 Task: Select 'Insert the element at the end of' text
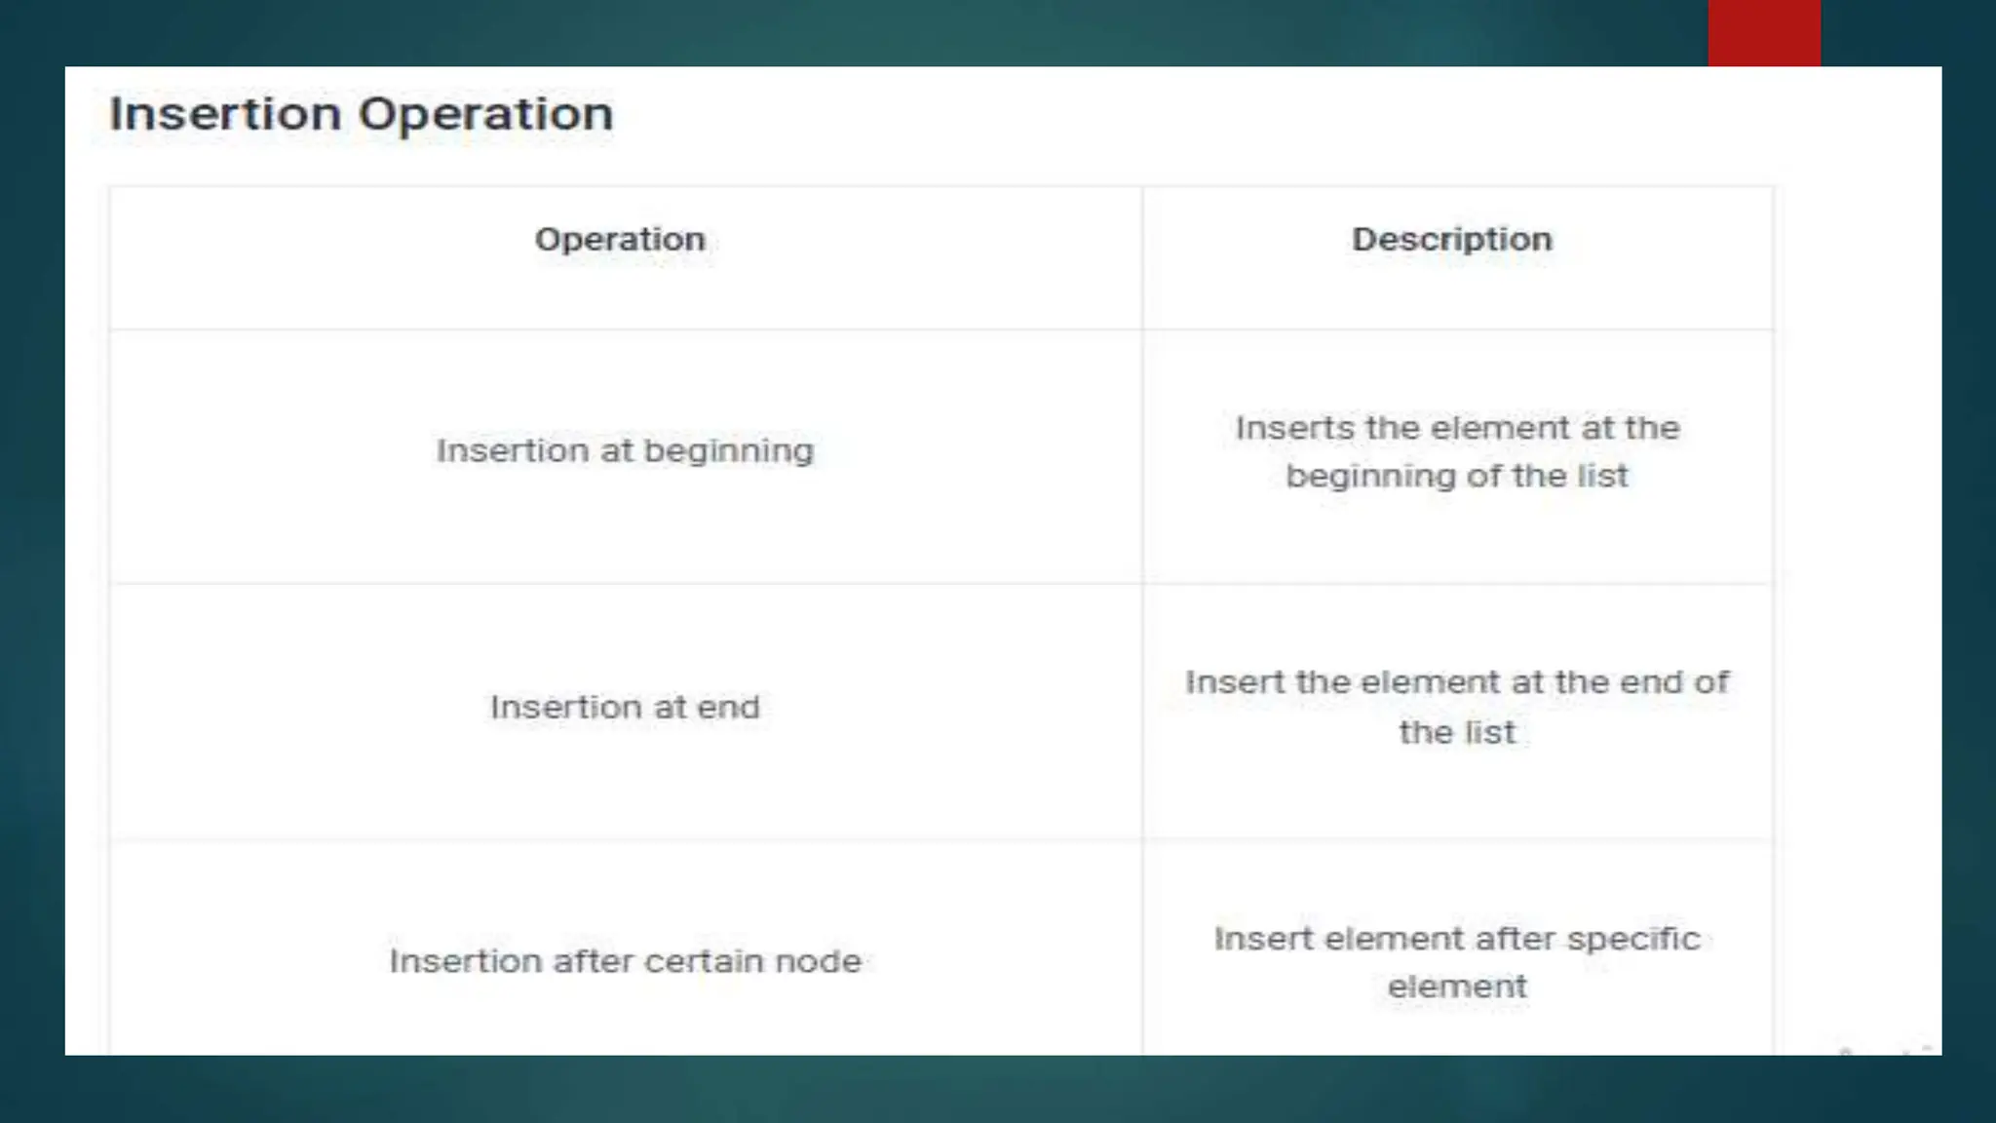pos(1457,682)
